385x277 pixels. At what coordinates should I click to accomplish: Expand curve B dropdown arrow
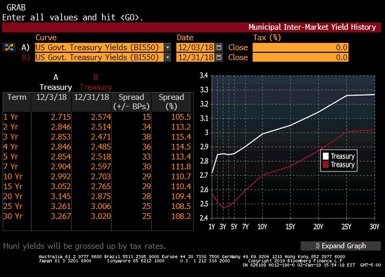[167, 57]
